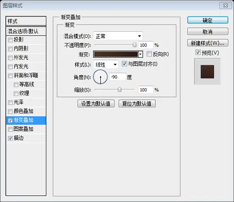Enable the 颜色叠加 checkbox
Image resolution: width=234 pixels, height=202 pixels.
click(x=10, y=112)
